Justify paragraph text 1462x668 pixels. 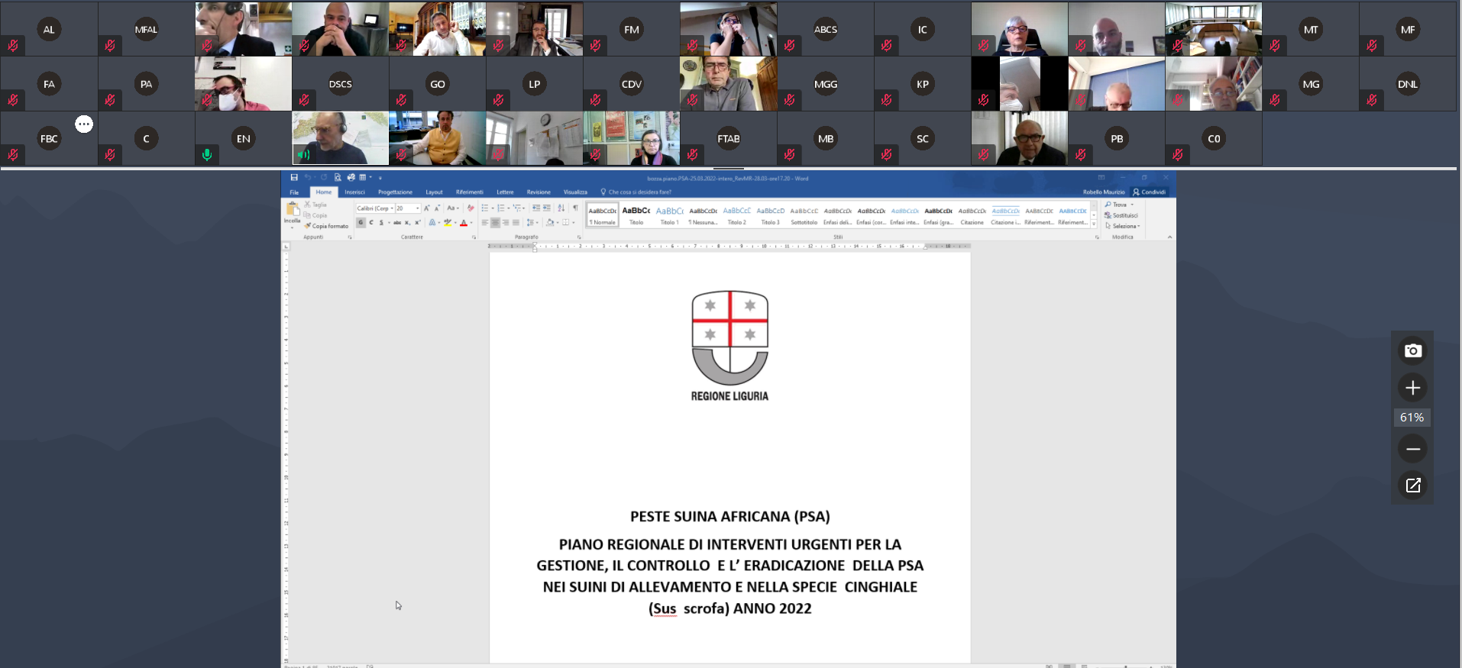516,222
